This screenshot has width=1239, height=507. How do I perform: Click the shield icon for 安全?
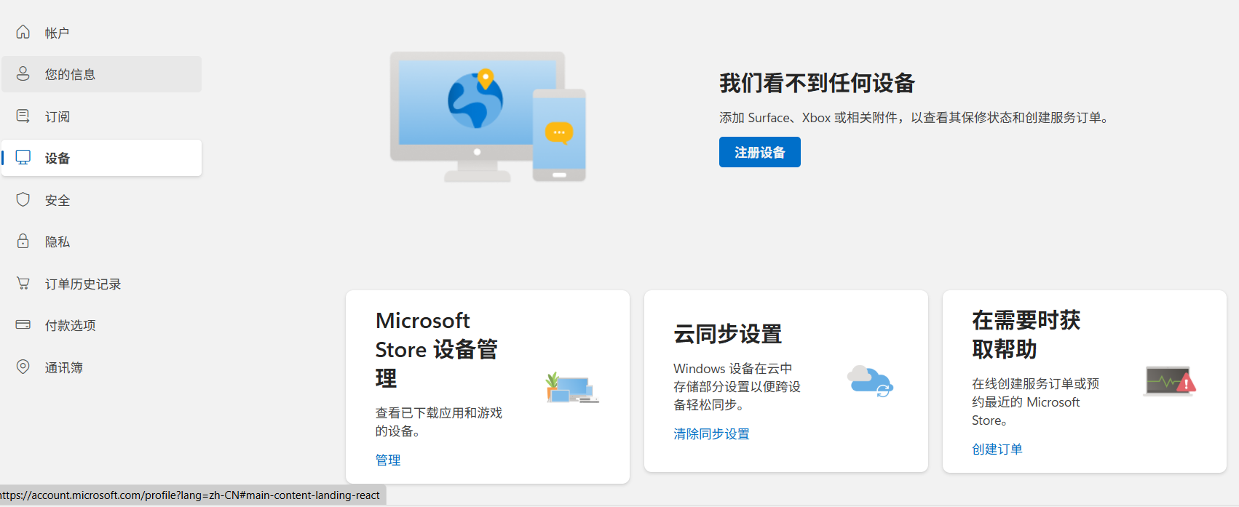pyautogui.click(x=23, y=199)
